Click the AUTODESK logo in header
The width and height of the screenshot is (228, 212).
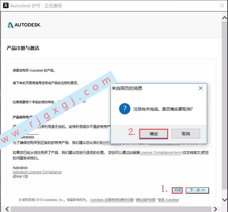coord(24,25)
